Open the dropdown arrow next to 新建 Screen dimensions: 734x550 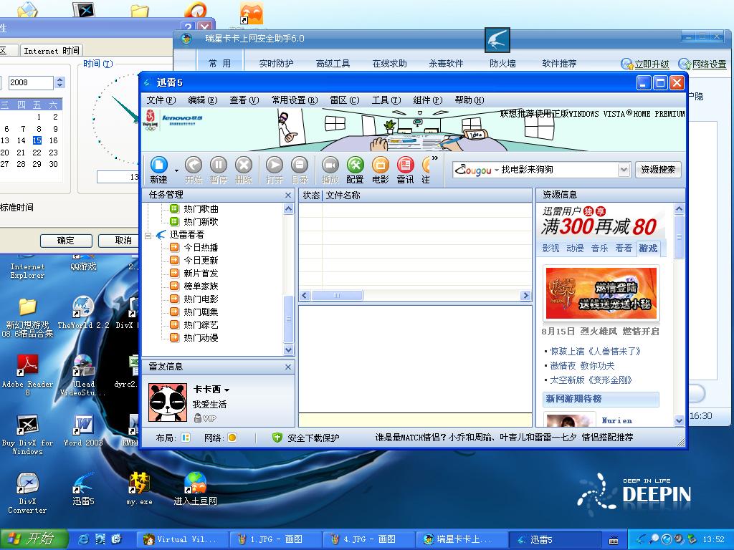pyautogui.click(x=176, y=170)
